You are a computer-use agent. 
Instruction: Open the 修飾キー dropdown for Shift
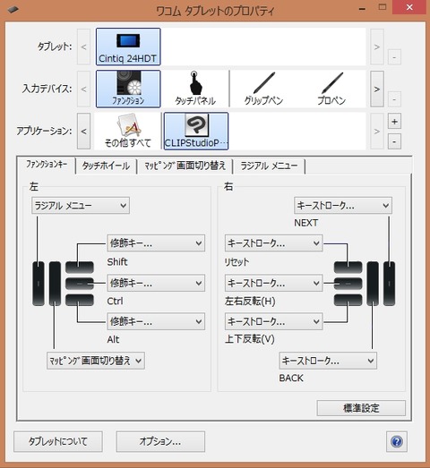(x=156, y=243)
